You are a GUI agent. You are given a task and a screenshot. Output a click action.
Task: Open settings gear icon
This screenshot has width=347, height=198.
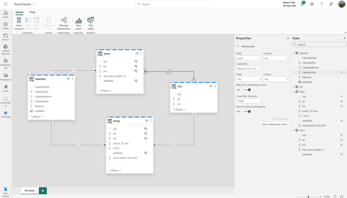312,4
